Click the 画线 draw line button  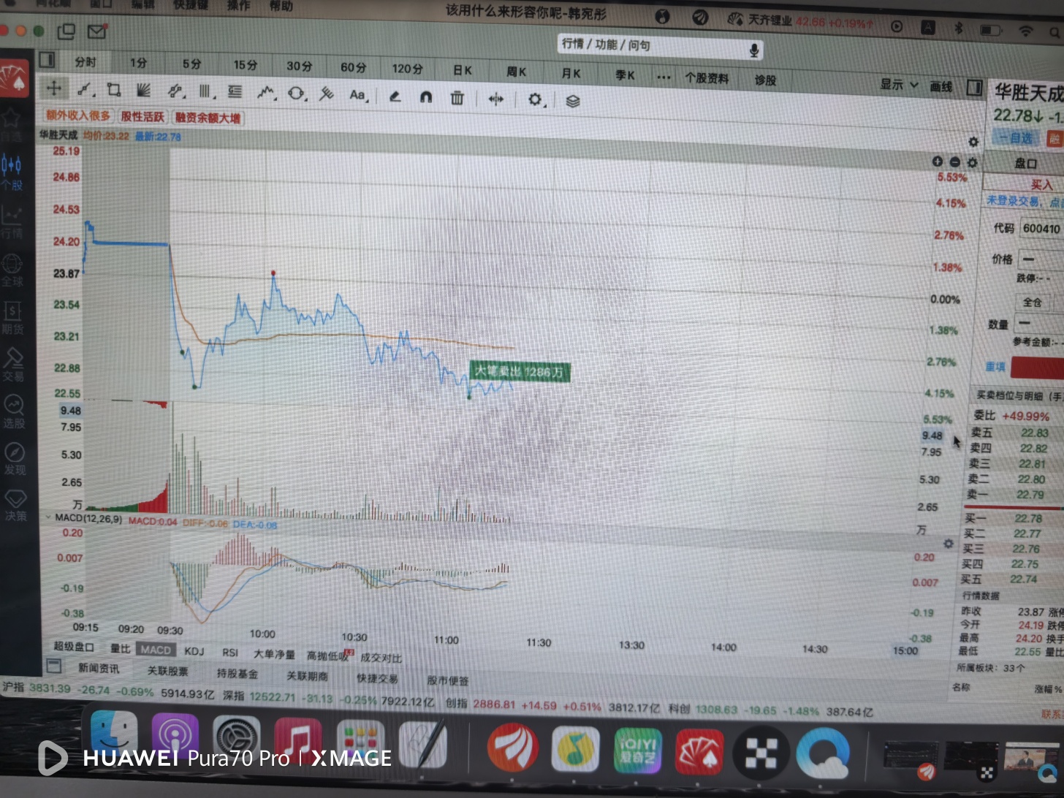tap(941, 87)
